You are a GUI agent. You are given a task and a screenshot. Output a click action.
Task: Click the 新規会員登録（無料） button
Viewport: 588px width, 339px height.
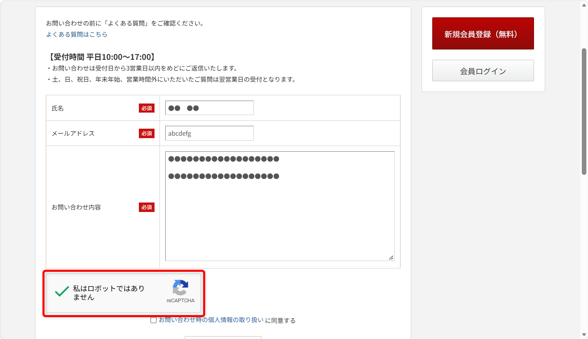(x=483, y=33)
